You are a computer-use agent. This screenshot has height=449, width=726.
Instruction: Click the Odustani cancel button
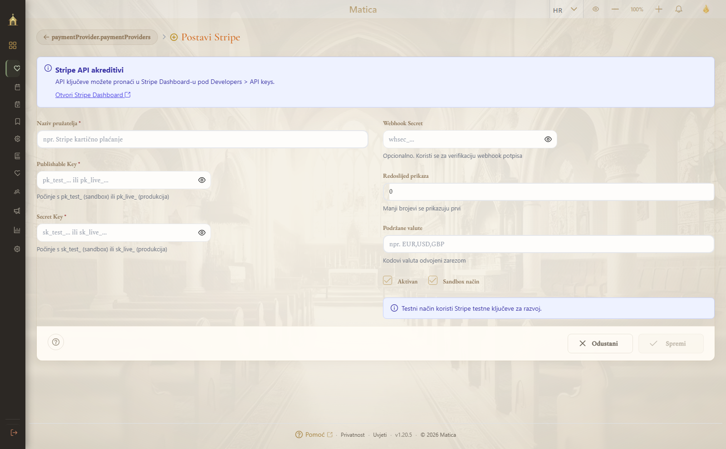600,344
